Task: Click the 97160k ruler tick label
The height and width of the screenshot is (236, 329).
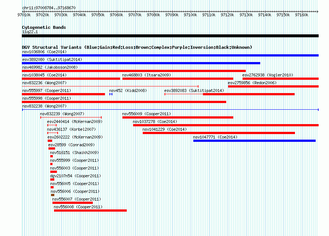Action: pos(302,15)
